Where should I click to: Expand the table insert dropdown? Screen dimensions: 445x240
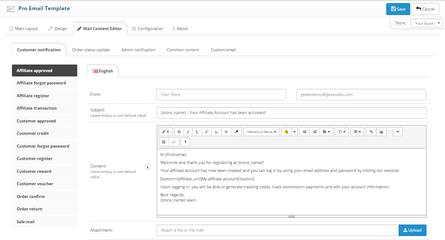[356, 132]
